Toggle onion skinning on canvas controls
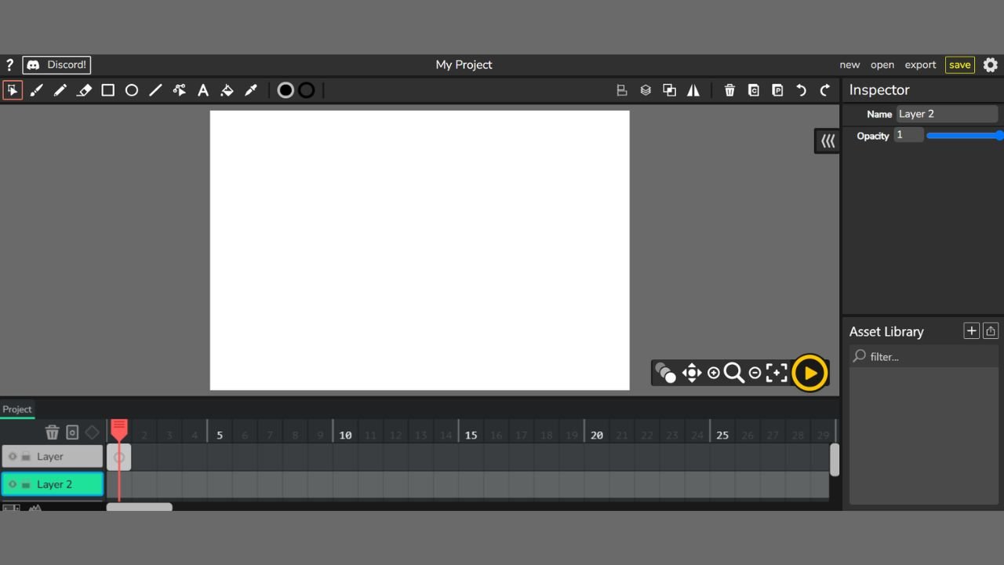 point(665,373)
